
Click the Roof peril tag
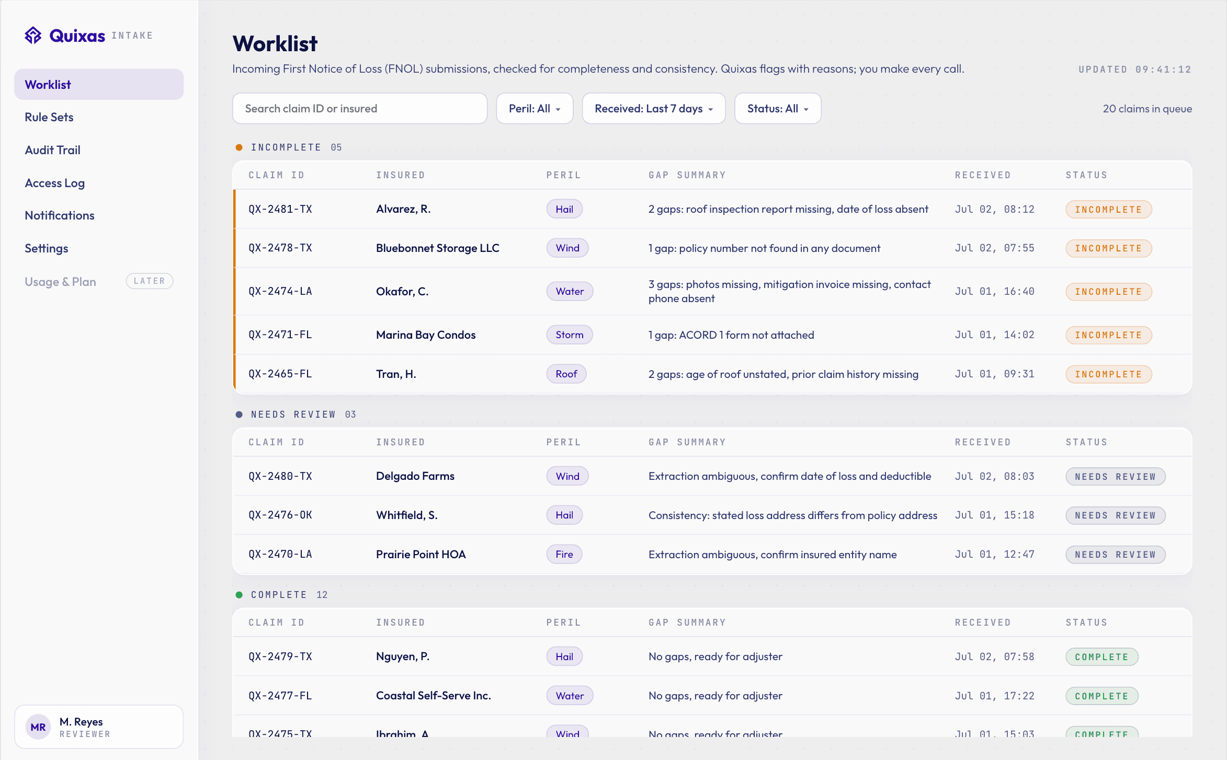pos(566,374)
